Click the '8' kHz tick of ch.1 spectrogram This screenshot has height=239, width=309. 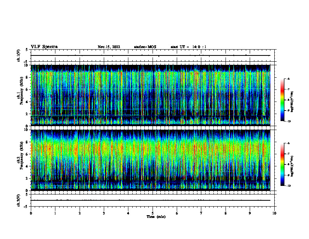pyautogui.click(x=27, y=77)
